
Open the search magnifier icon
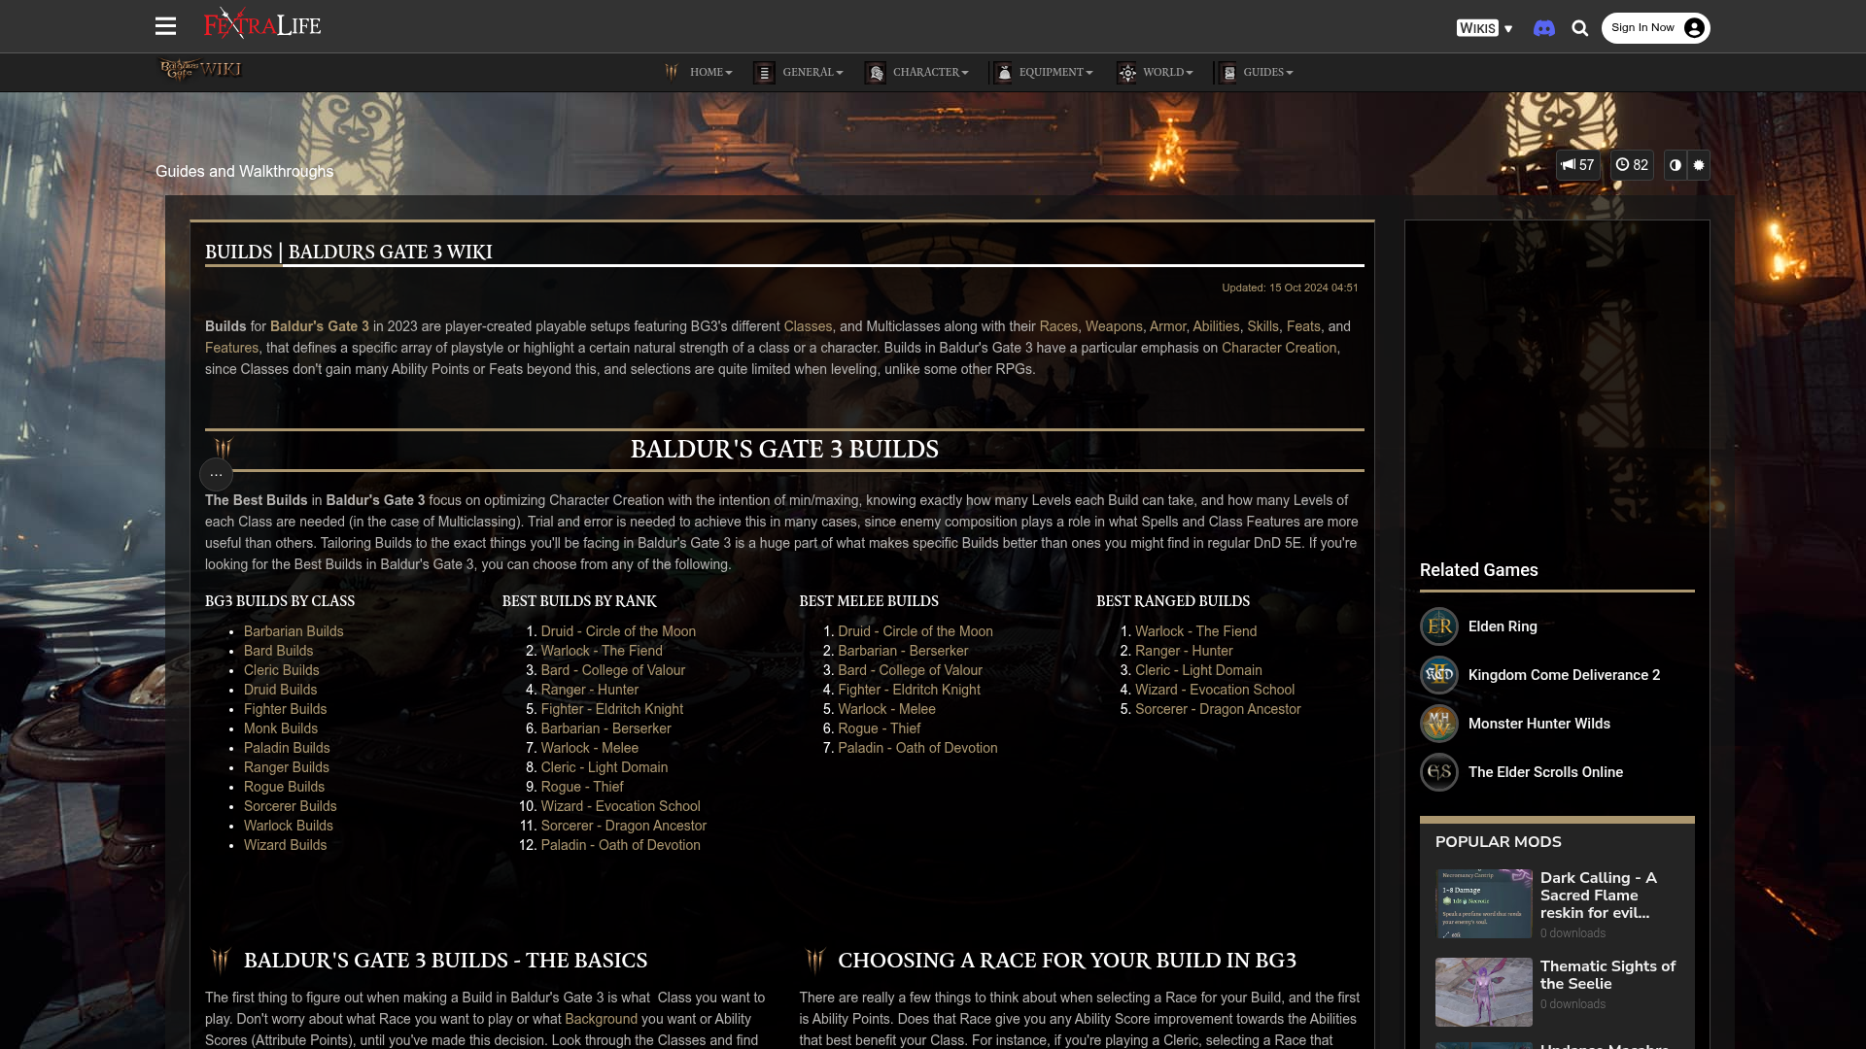[x=1580, y=28]
